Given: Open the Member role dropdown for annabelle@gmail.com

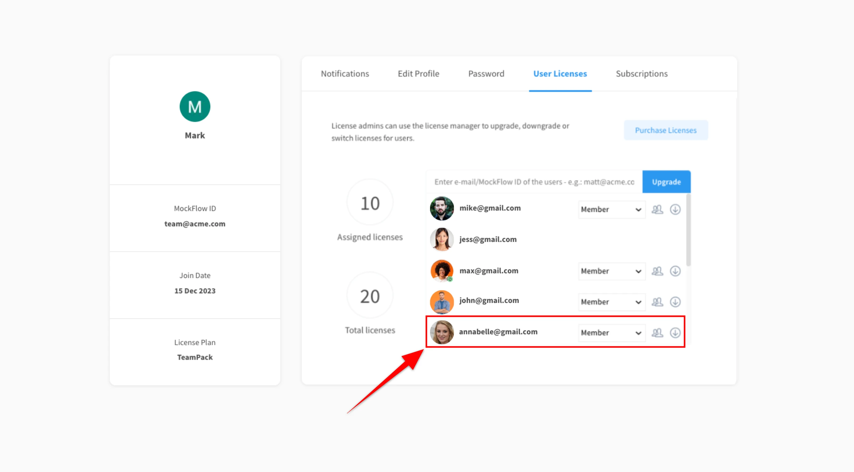Looking at the screenshot, I should pos(612,333).
